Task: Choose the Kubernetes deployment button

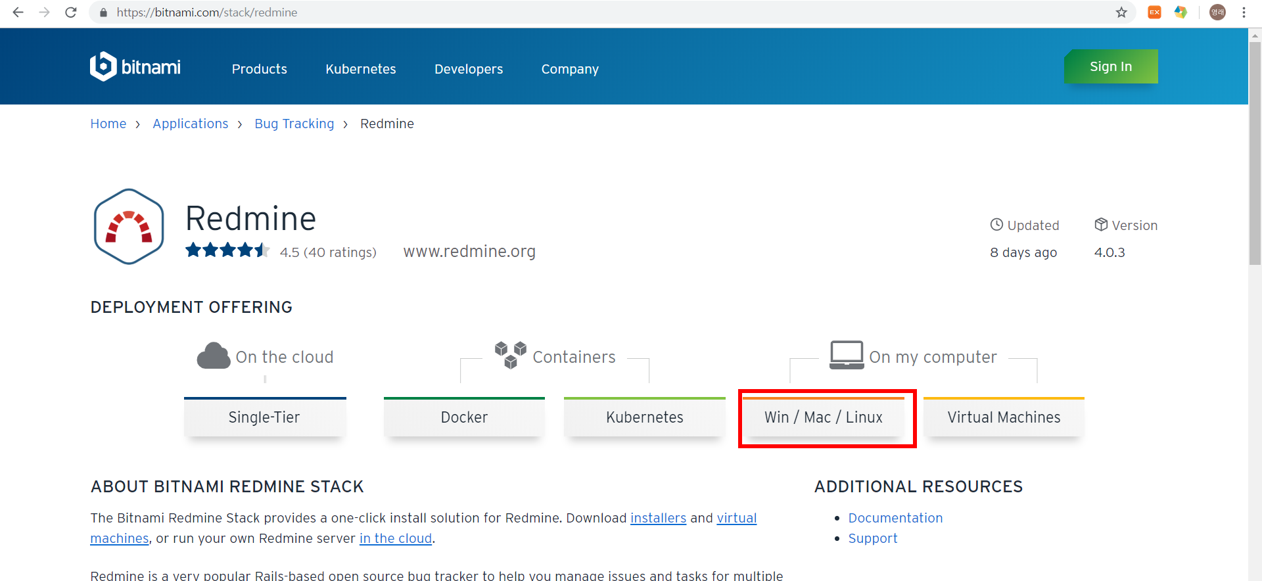Action: click(645, 417)
